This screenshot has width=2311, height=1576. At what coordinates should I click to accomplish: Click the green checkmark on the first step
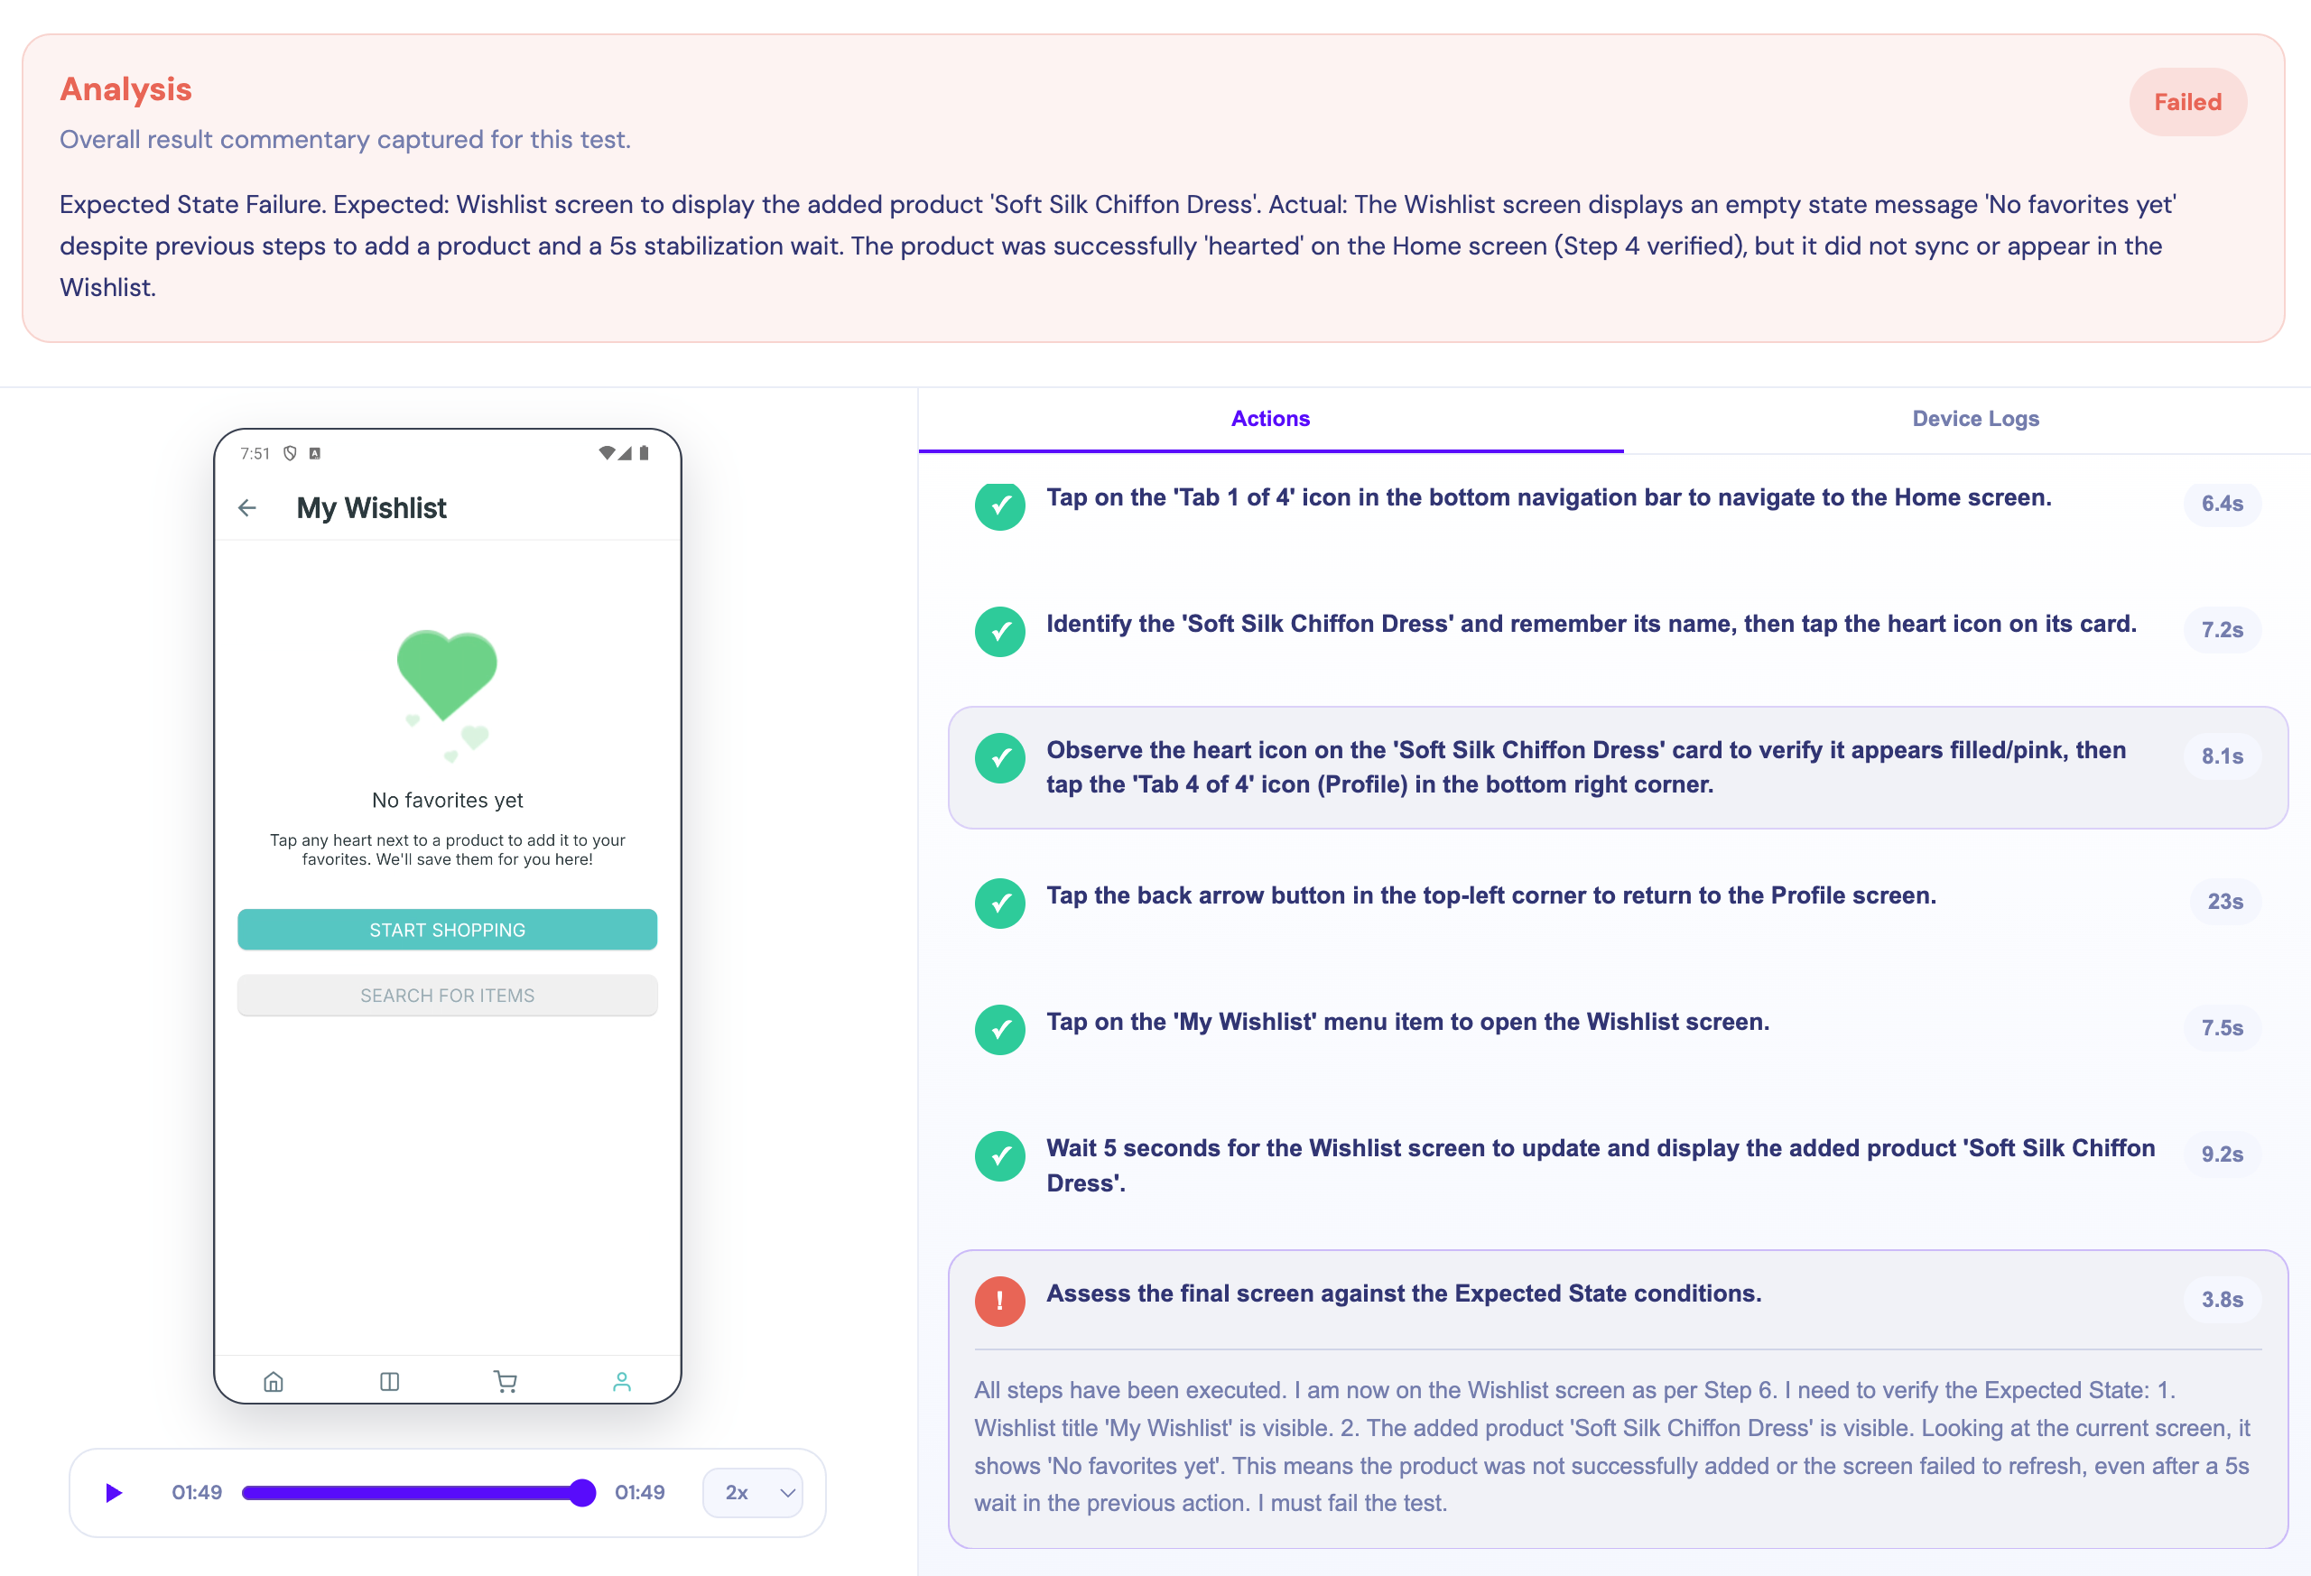[999, 506]
